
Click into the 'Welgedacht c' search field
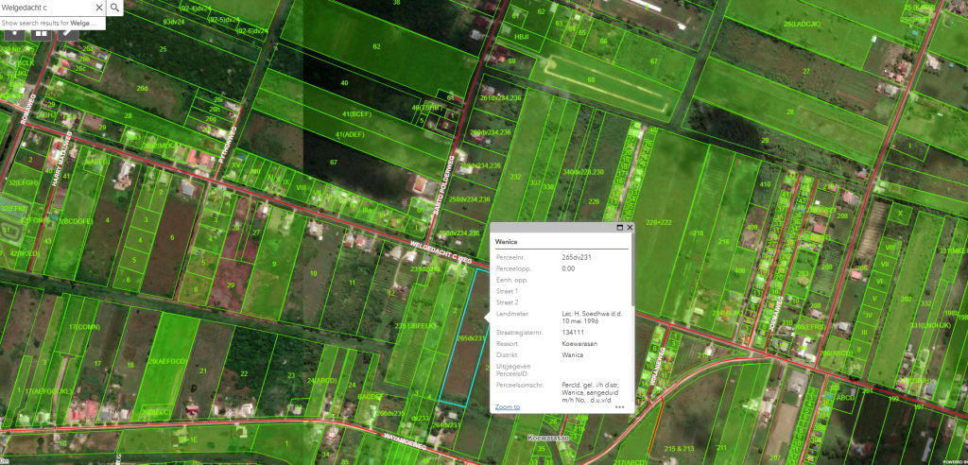43,8
